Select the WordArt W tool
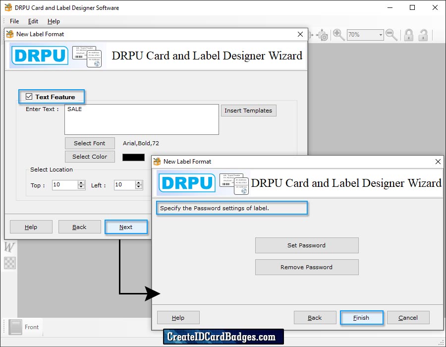This screenshot has width=446, height=347. (9, 246)
